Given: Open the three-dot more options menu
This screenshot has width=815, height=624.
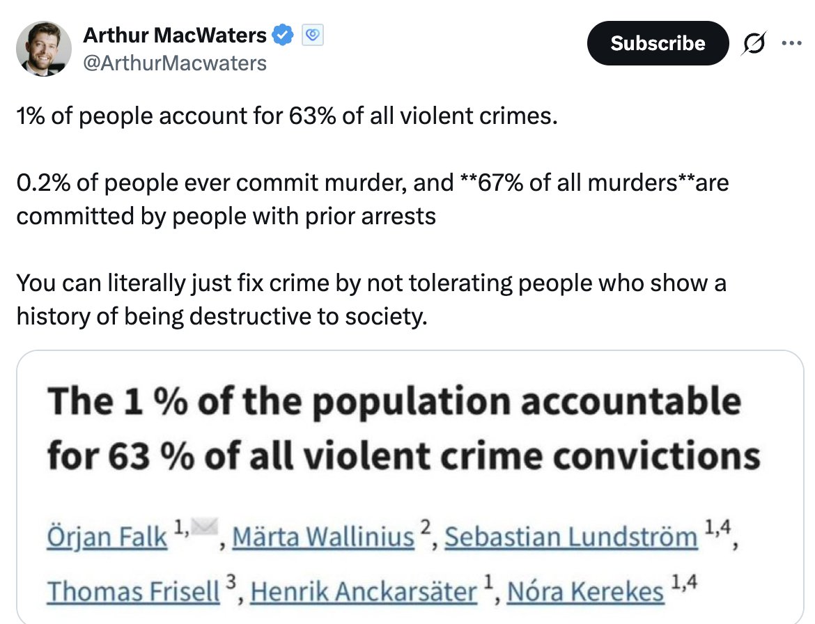Looking at the screenshot, I should (791, 43).
